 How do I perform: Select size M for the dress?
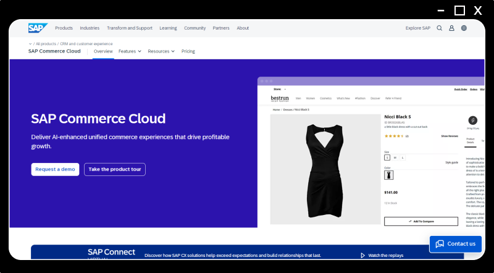click(395, 157)
